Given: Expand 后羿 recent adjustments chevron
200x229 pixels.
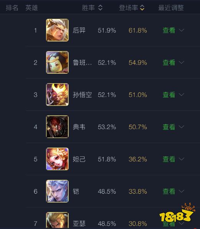Looking at the screenshot, I should pos(182,30).
